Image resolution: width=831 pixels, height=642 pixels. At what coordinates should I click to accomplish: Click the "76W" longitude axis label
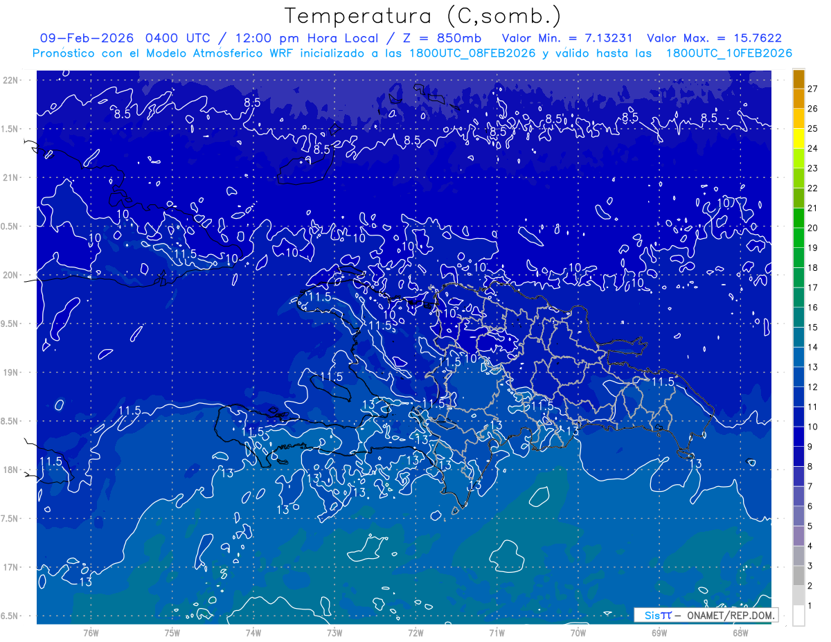91,632
